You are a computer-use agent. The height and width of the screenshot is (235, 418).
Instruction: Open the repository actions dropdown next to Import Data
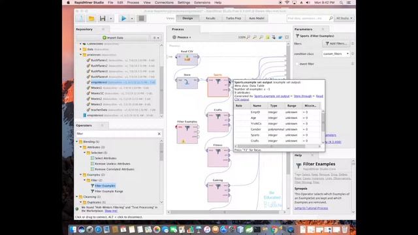tap(156, 38)
